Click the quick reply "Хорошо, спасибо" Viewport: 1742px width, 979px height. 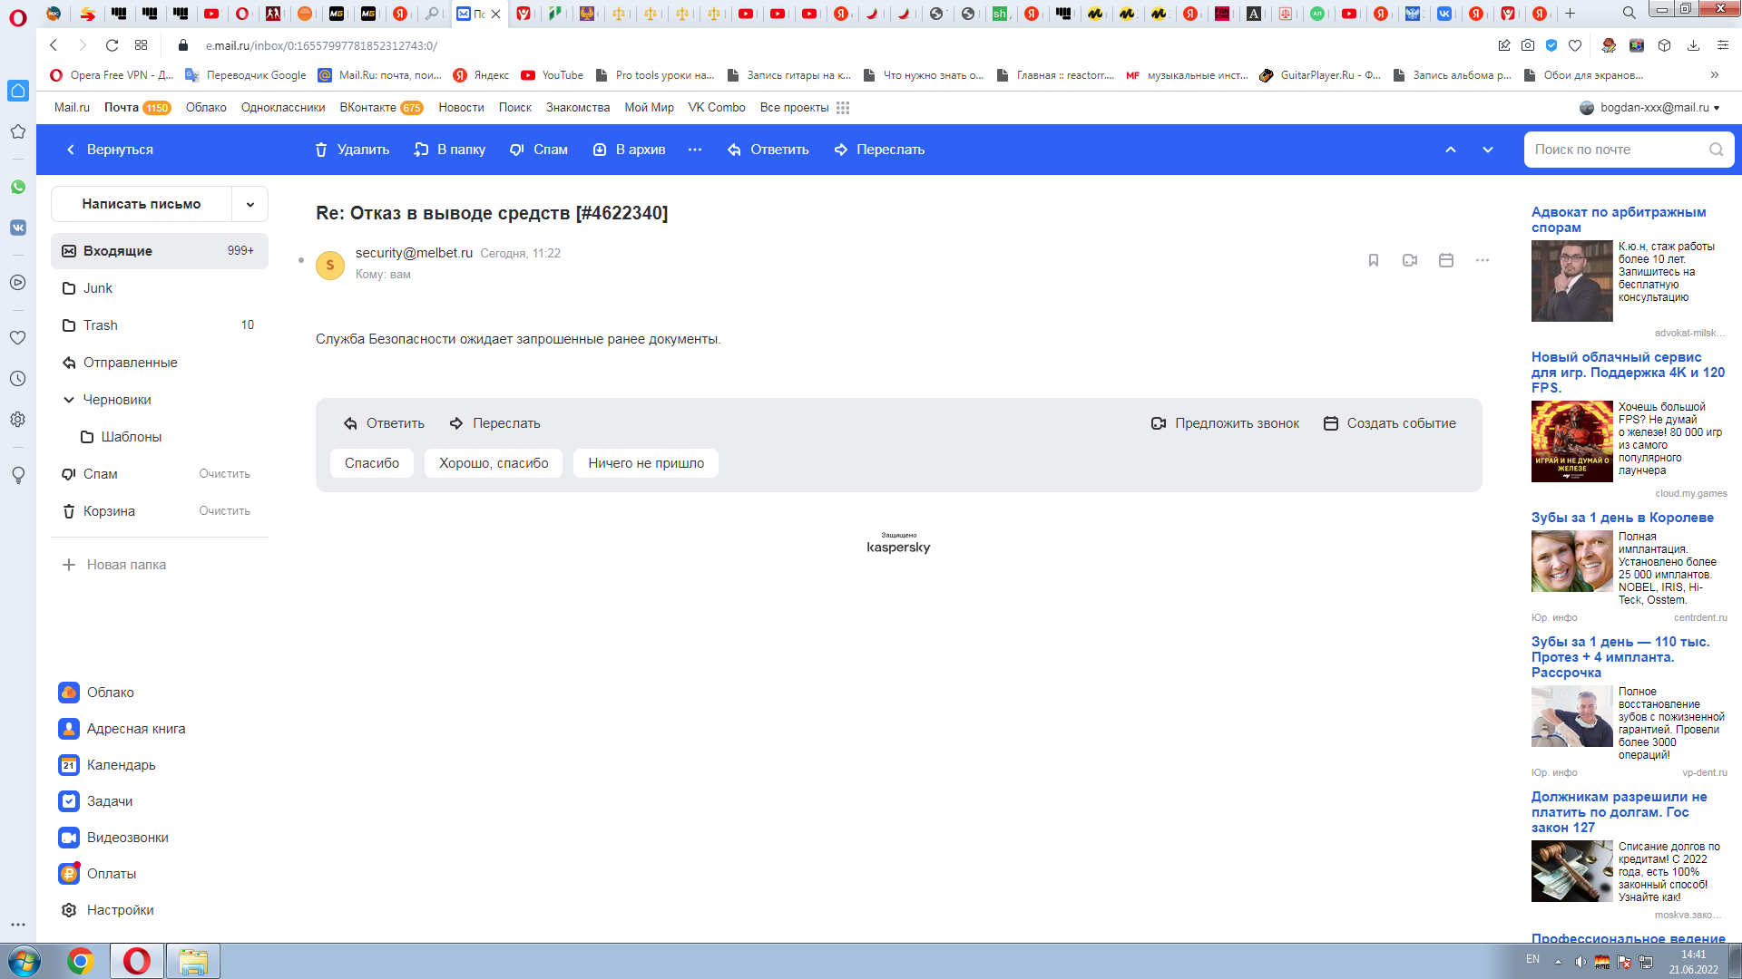pos(494,463)
